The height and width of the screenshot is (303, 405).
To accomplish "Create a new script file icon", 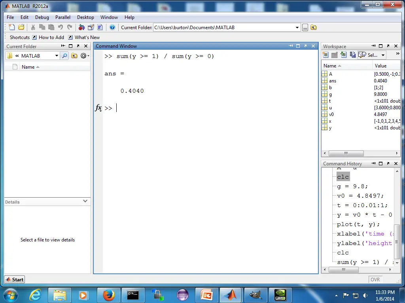I will tap(11, 27).
